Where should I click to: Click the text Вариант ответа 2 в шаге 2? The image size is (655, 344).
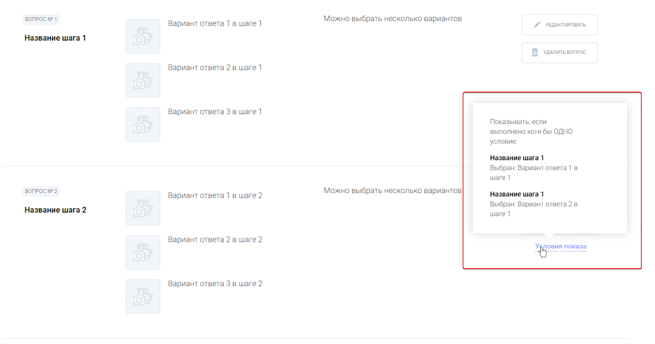[215, 239]
